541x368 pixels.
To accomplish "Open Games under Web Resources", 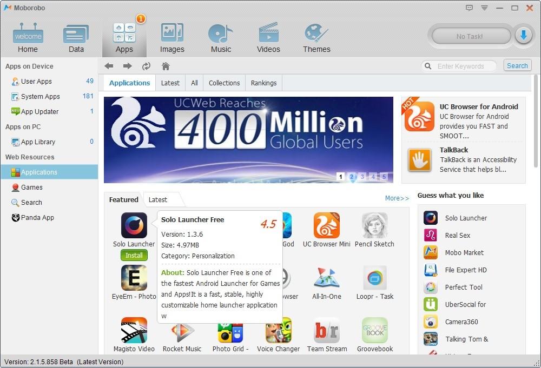I will point(49,187).
